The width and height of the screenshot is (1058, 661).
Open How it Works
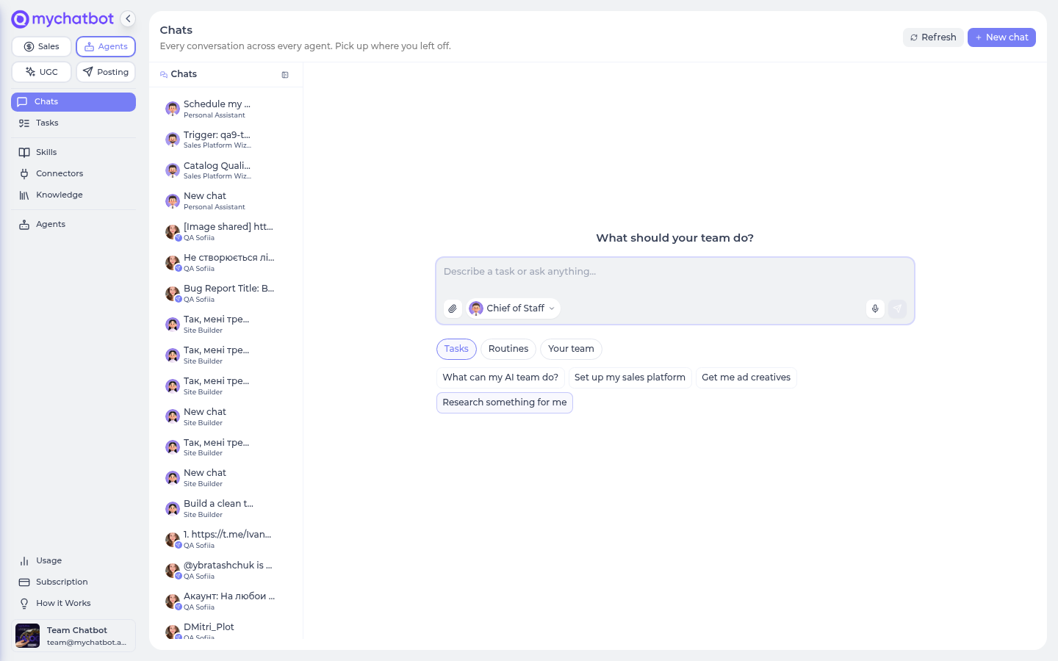pyautogui.click(x=73, y=604)
